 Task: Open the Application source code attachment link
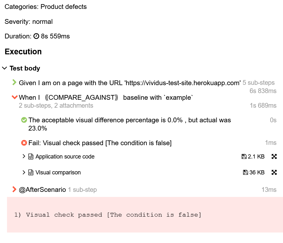tap(65, 157)
